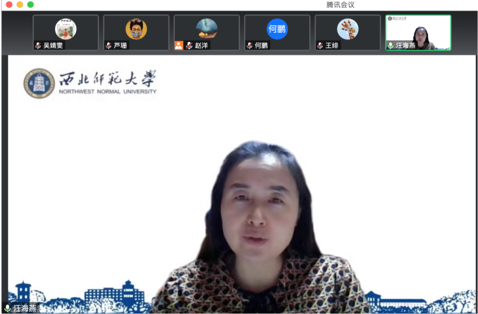Click the muted microphone icon next to 吴婧雯
Image resolution: width=478 pixels, height=314 pixels.
pos(37,45)
